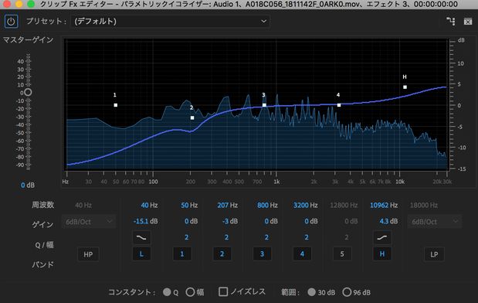Click the master gain 0 dB value

[28, 186]
